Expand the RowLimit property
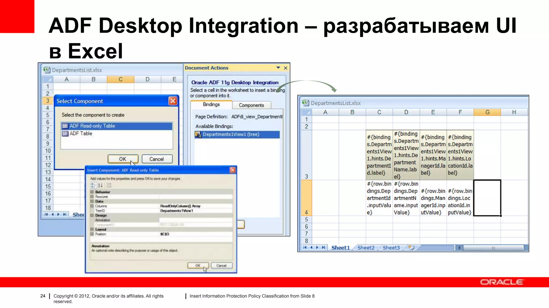Viewport: 549px width, 308px height. coord(92,197)
